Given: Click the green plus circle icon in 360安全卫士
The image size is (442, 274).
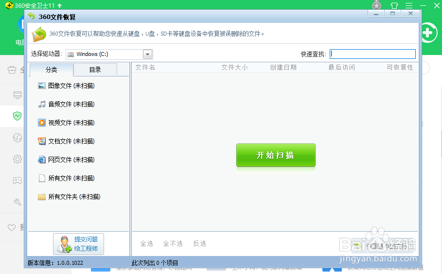Looking at the screenshot, I should click(428, 33).
